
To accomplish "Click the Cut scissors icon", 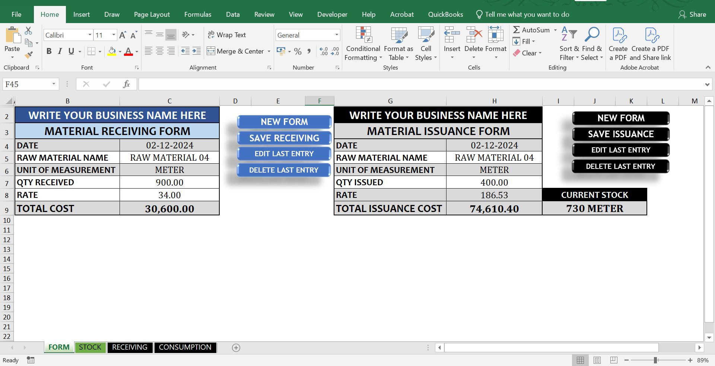I will coord(29,30).
